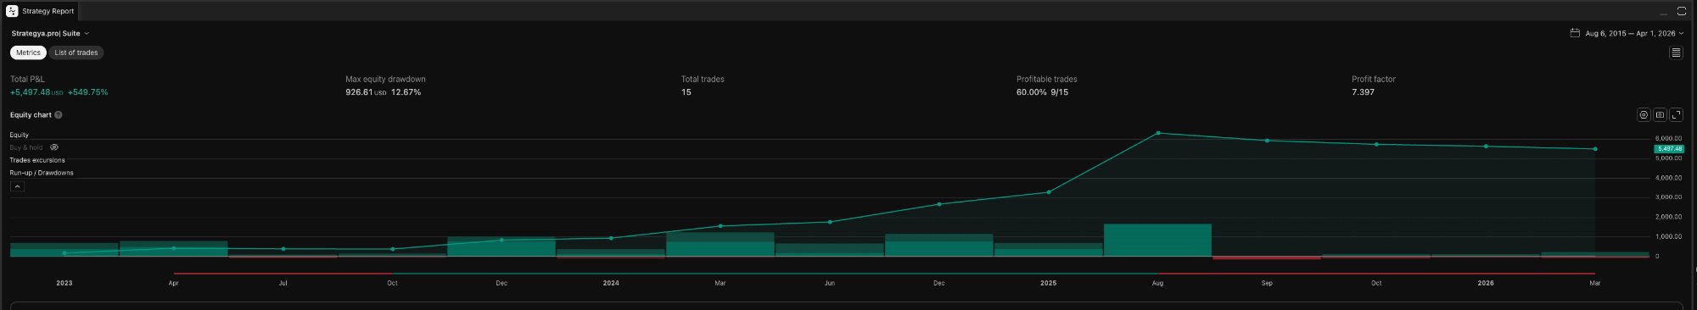Viewport: 1697px width, 310px height.
Task: Click the calendar icon beside date range
Action: click(x=1575, y=33)
